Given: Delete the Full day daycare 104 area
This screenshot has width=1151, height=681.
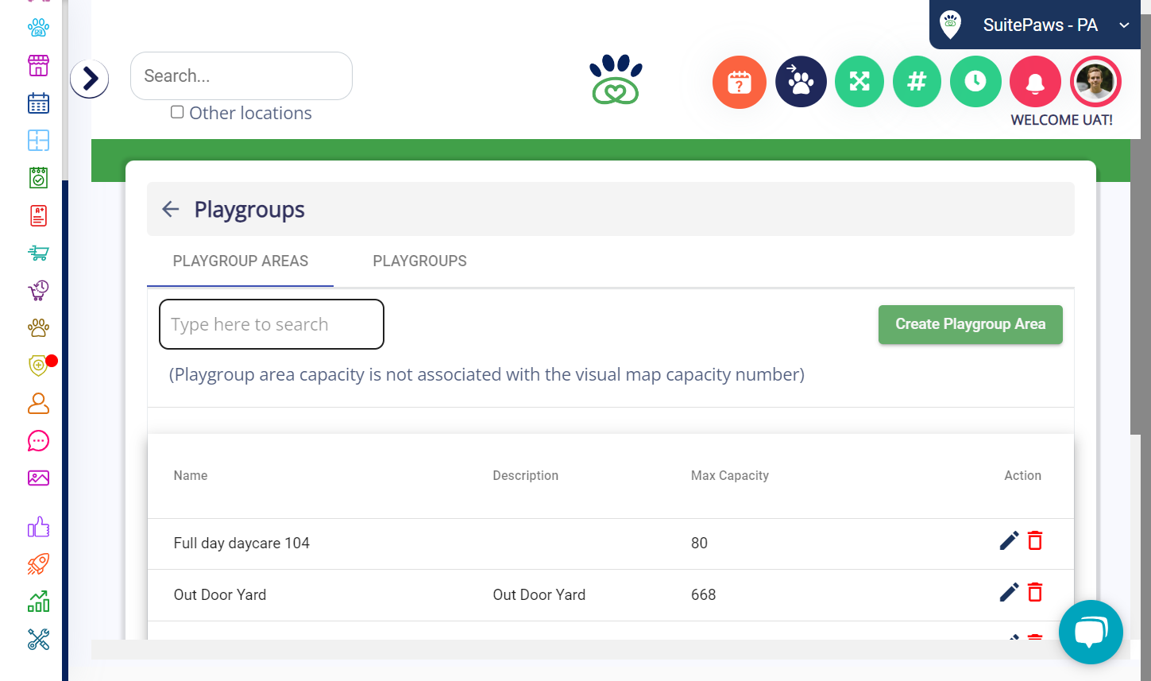Looking at the screenshot, I should tap(1035, 541).
